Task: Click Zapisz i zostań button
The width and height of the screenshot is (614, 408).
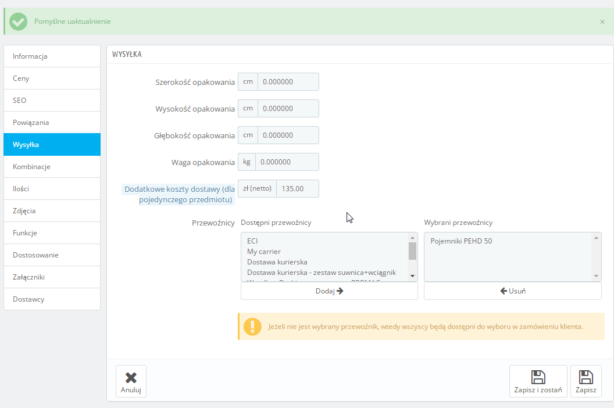Action: 538,381
